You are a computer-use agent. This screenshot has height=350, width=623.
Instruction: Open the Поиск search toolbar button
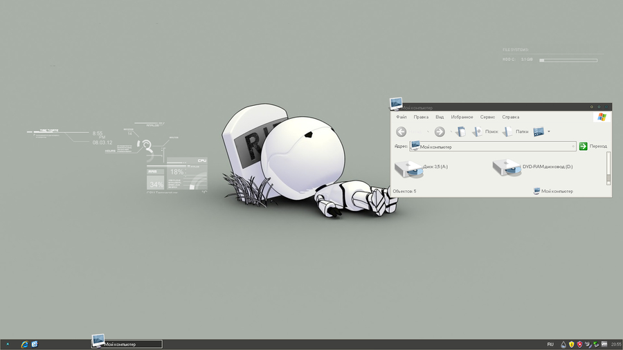[x=485, y=131]
